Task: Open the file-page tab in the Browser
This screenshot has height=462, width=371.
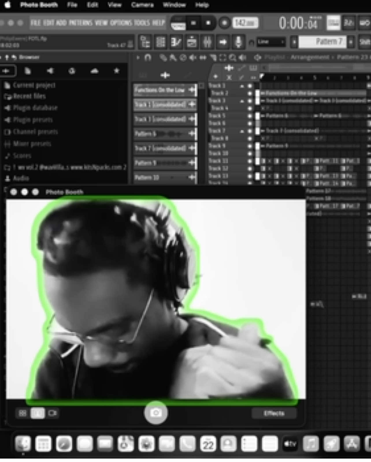Action: 28,71
